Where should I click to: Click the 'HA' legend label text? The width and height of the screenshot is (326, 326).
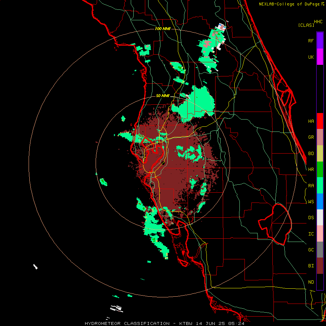311,121
